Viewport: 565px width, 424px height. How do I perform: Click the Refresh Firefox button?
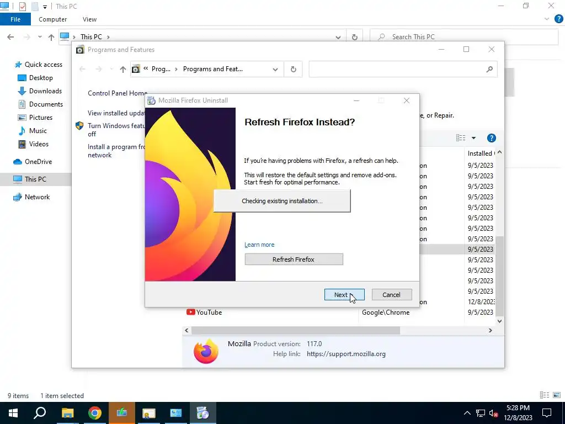[x=294, y=259]
